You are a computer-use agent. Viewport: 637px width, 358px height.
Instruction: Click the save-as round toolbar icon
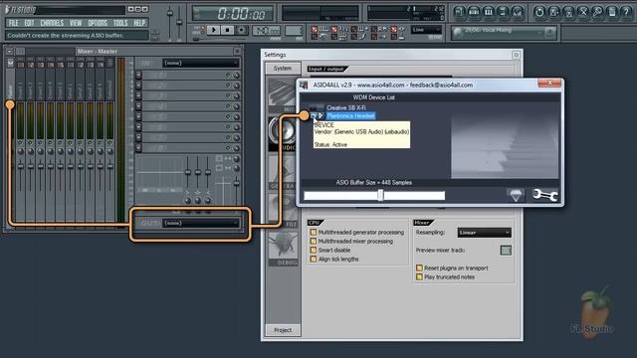click(x=554, y=12)
